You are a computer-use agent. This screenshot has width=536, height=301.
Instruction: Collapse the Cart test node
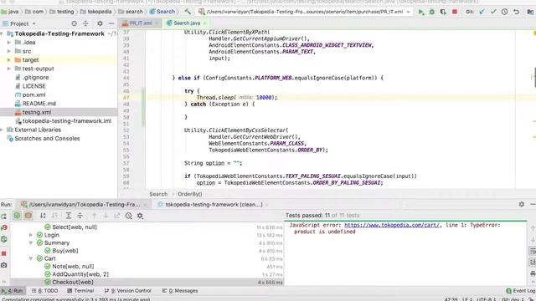coord(31,258)
